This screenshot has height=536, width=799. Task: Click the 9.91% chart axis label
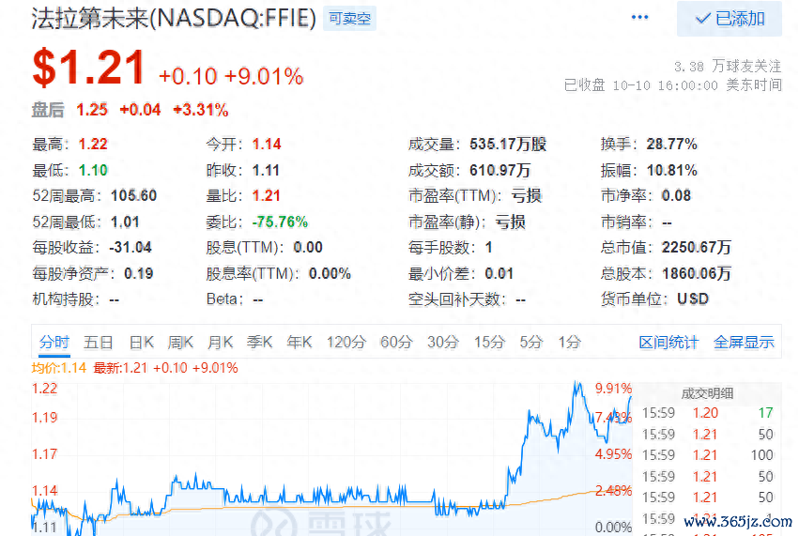613,389
